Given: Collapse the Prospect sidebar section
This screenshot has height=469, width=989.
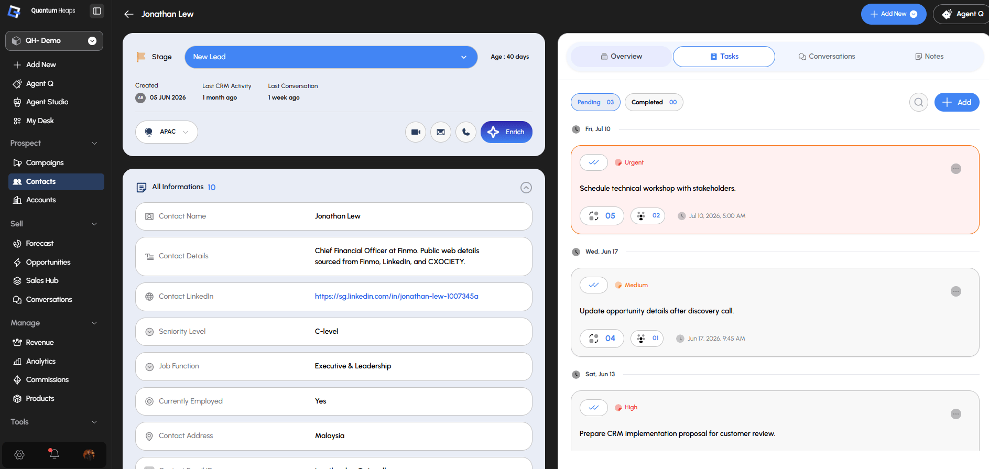Looking at the screenshot, I should 94,144.
